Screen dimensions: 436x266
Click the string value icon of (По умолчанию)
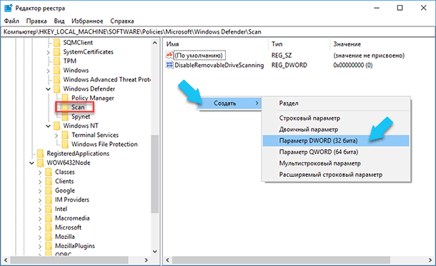point(169,55)
